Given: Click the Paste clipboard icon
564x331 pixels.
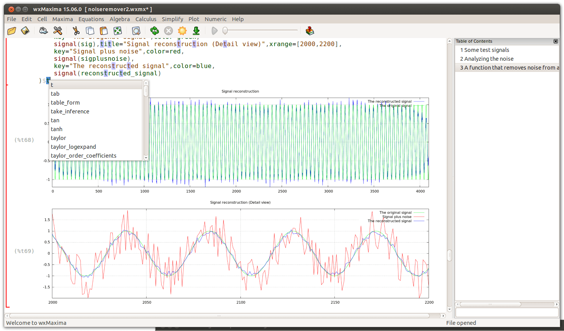Looking at the screenshot, I should click(x=103, y=31).
